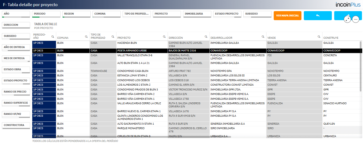Open the PERIODO filter
Screen dimensions: 363x144
(46, 14)
